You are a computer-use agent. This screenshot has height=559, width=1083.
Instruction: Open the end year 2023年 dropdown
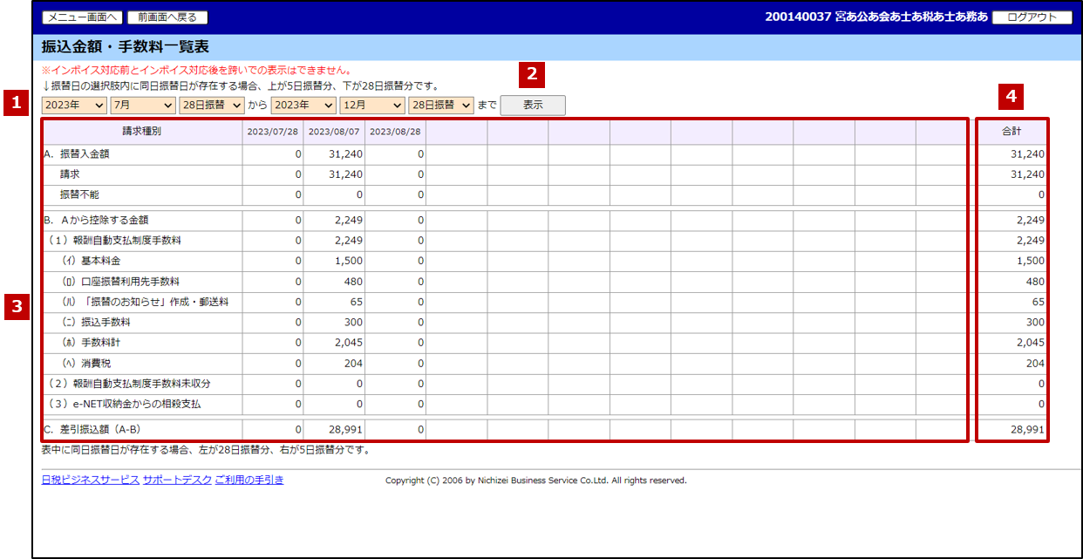(x=303, y=106)
